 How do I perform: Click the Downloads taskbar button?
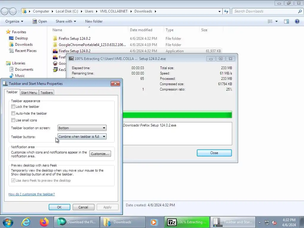tap(123, 222)
